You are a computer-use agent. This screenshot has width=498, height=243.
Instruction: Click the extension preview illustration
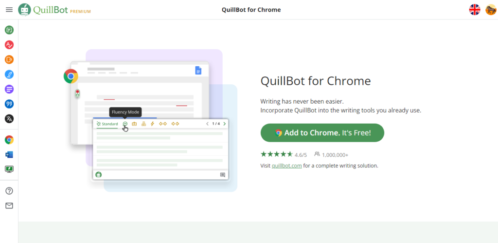click(x=151, y=120)
